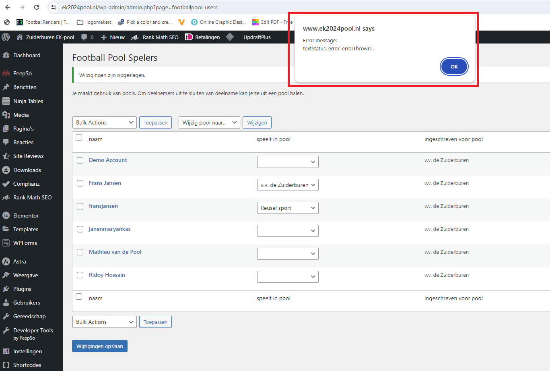Open the Dashboard sidebar item
The image size is (550, 371).
click(x=31, y=55)
